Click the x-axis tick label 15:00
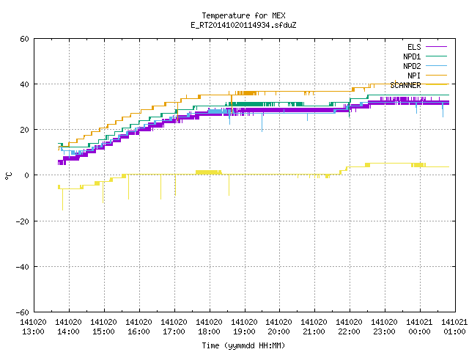 103,331
